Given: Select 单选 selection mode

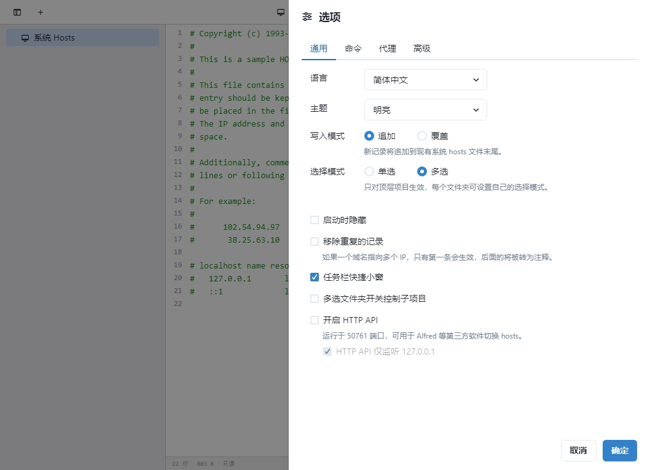Looking at the screenshot, I should pyautogui.click(x=369, y=171).
